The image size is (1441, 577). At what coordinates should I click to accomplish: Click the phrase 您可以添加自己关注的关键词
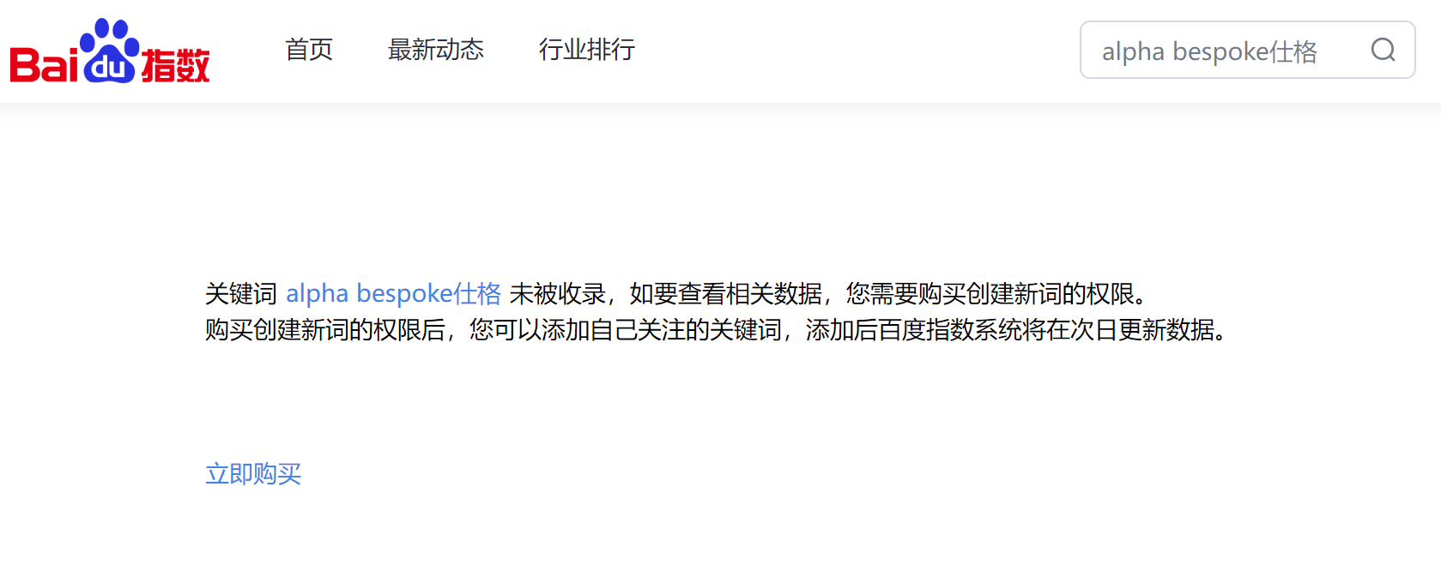click(x=626, y=329)
